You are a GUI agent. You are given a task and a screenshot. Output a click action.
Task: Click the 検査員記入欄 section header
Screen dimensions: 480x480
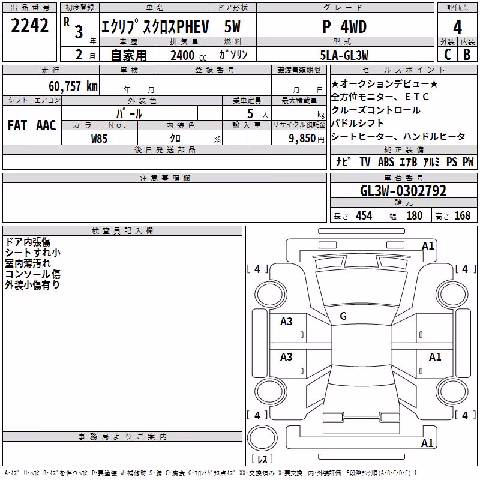122,231
